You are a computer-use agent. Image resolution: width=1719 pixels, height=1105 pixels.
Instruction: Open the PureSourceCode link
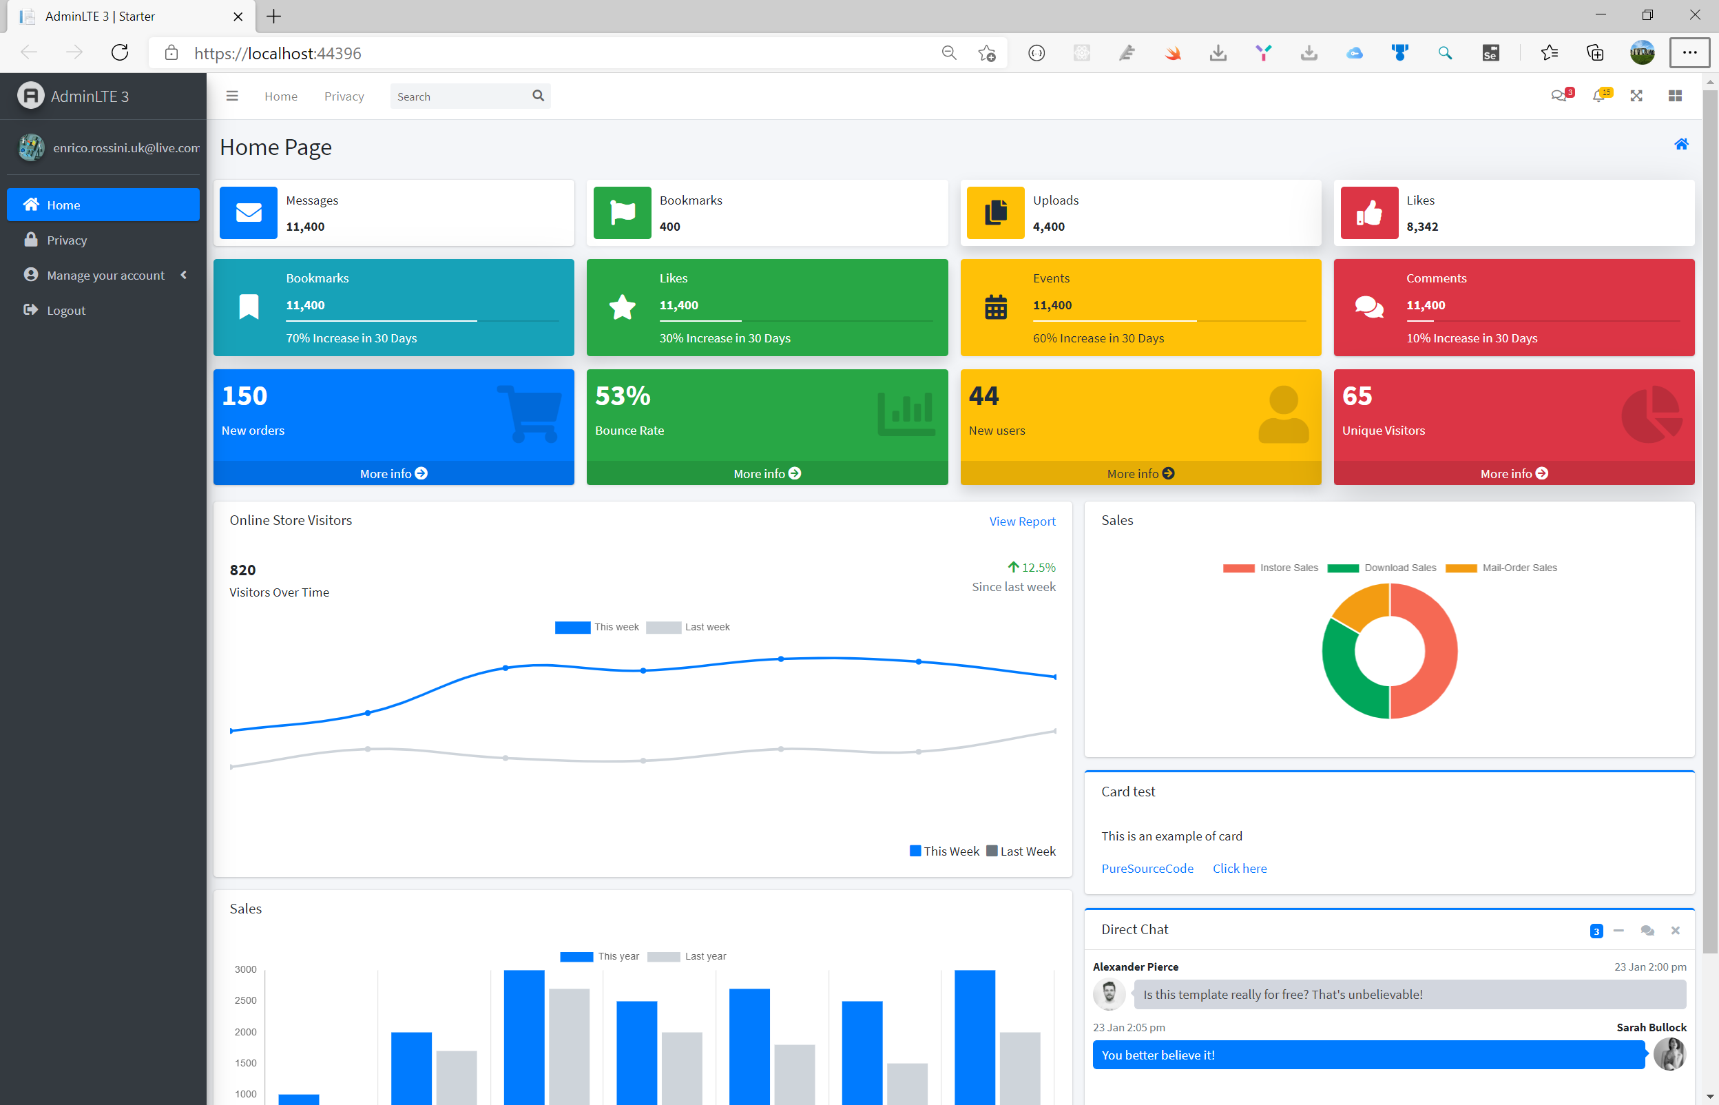pyautogui.click(x=1147, y=869)
